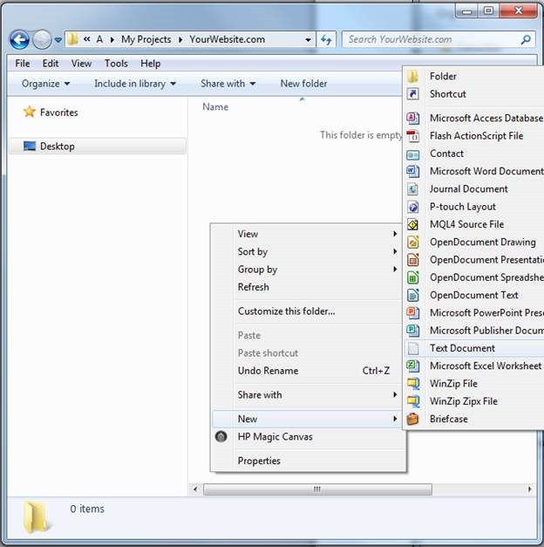Image resolution: width=544 pixels, height=547 pixels.
Task: Select the Text Document icon
Action: [413, 348]
